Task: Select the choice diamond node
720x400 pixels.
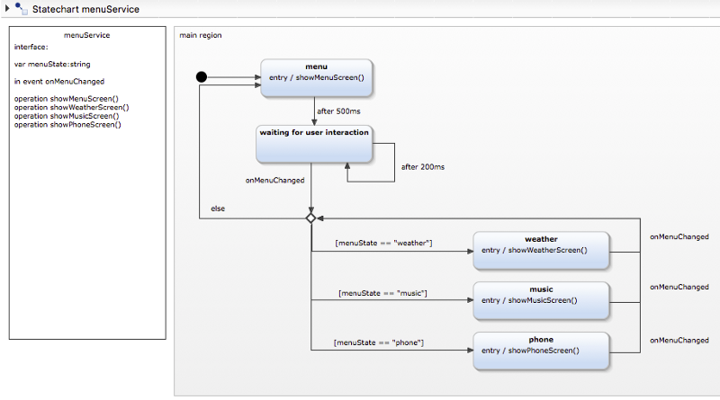Action: point(310,218)
